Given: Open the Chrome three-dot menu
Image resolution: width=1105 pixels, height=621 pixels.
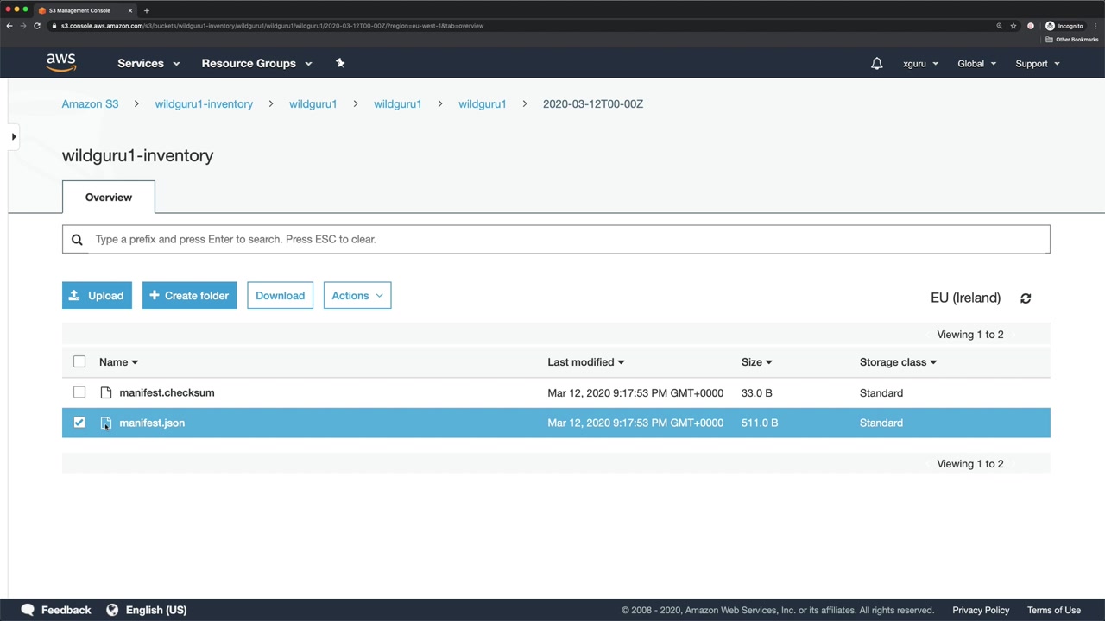Looking at the screenshot, I should [1096, 26].
